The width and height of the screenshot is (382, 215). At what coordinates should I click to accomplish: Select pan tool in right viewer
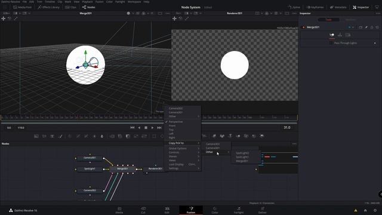(x=174, y=19)
